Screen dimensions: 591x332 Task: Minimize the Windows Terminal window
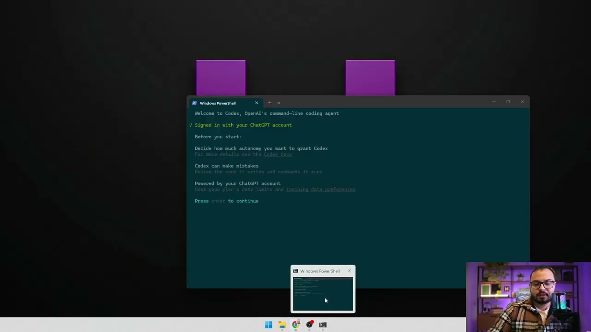tap(494, 102)
